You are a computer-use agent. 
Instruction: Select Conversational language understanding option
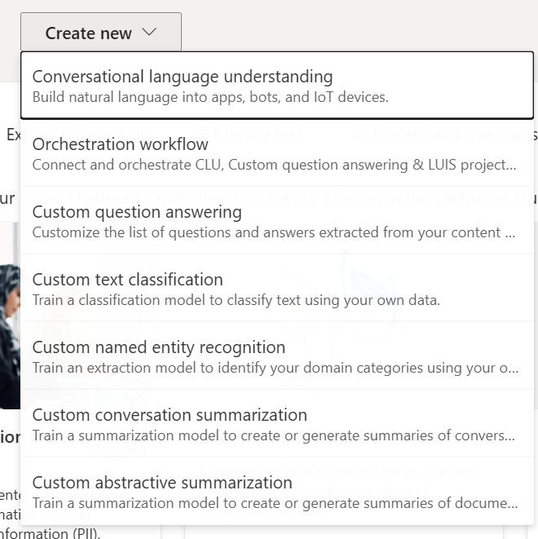point(277,86)
